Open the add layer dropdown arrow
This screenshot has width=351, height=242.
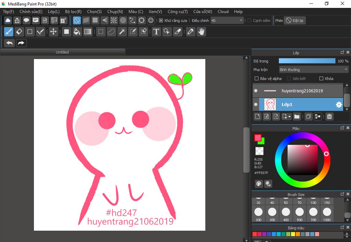tap(290, 117)
